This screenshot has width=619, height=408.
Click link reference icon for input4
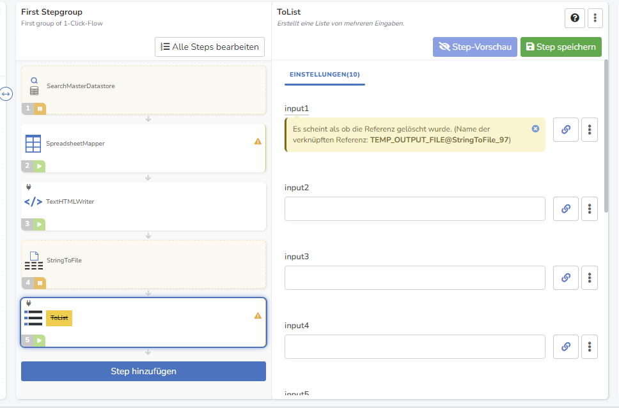pos(566,347)
